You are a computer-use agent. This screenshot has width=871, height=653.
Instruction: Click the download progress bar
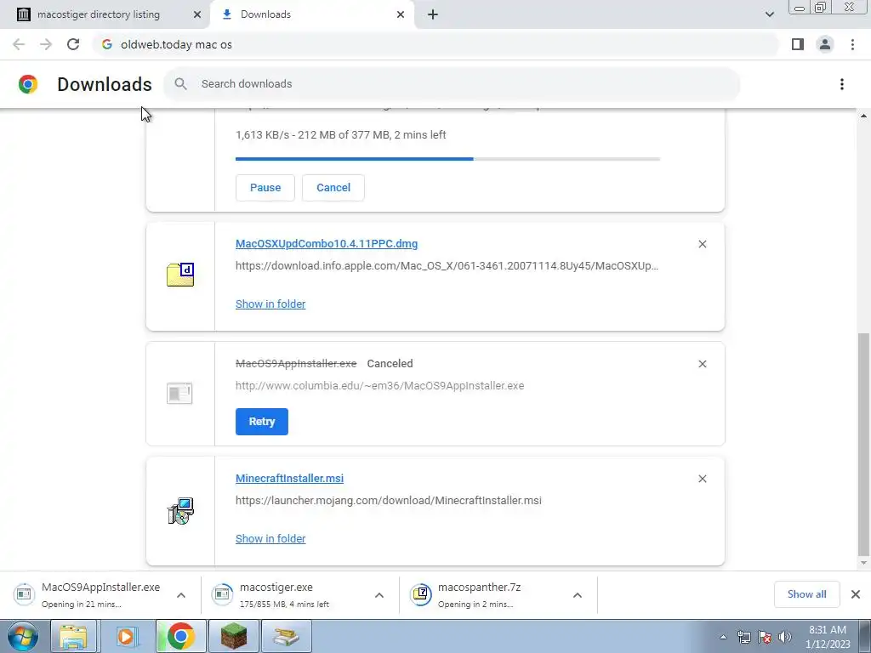click(x=447, y=159)
